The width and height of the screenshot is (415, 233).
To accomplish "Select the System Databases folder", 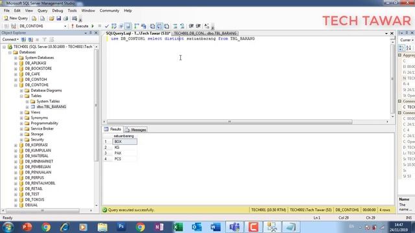I will point(39,58).
